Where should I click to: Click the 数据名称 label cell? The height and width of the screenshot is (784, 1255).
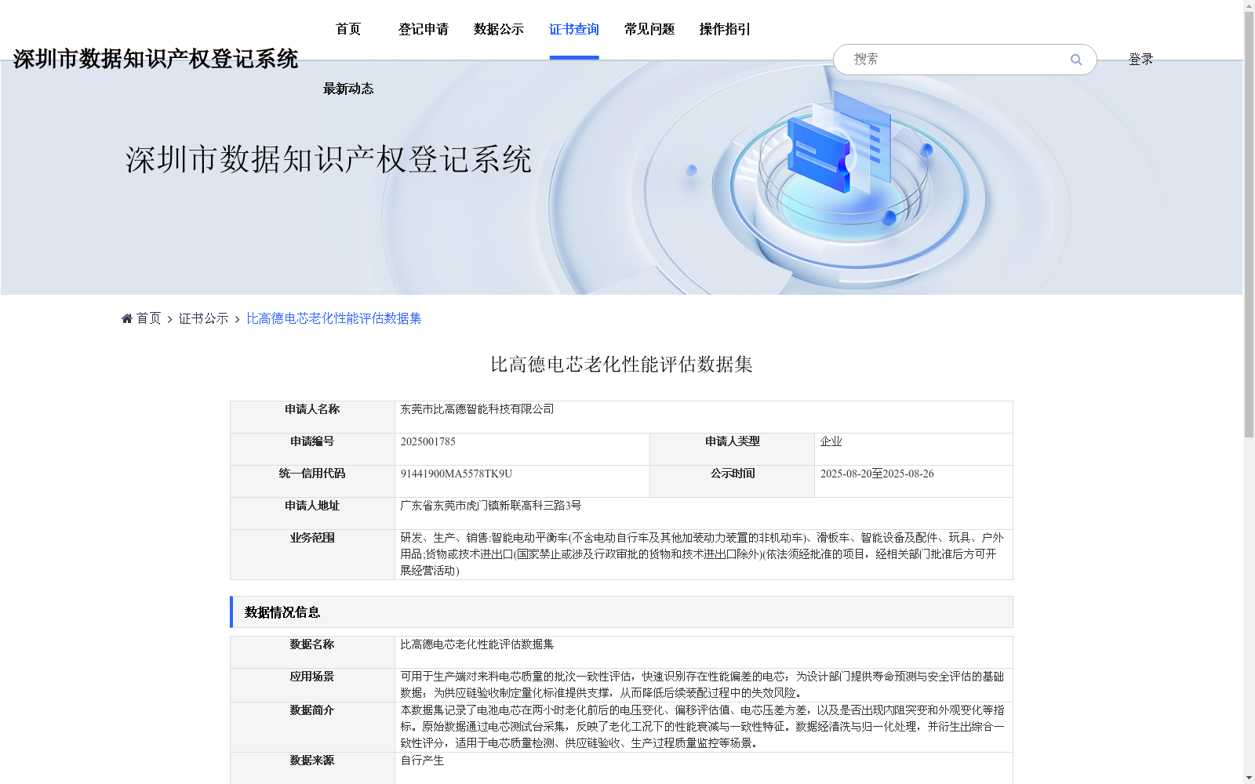[x=312, y=652]
